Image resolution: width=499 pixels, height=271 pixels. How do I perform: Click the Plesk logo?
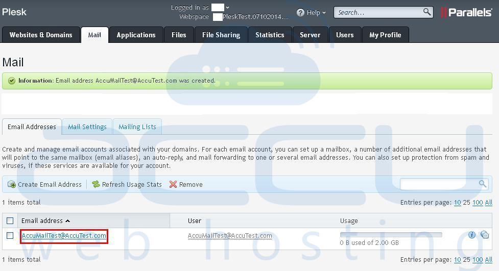click(14, 12)
